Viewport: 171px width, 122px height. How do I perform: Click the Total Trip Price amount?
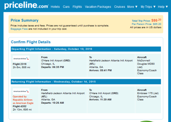[x=156, y=20]
